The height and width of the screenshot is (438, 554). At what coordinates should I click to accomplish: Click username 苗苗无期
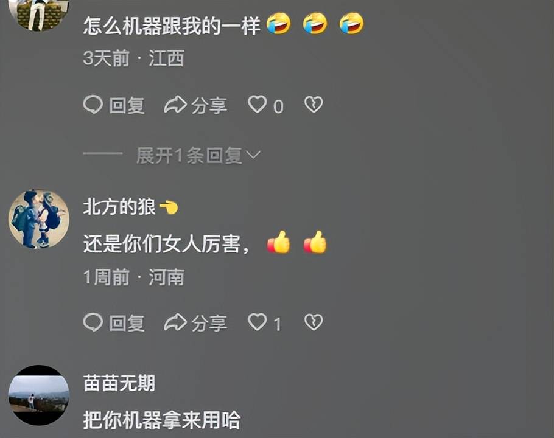pos(119,383)
